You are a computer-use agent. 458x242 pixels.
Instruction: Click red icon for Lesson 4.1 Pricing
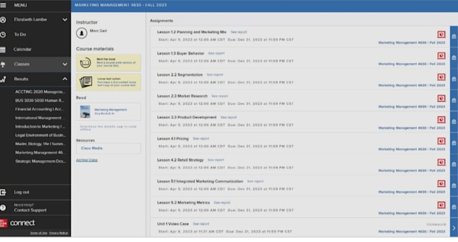point(441,140)
